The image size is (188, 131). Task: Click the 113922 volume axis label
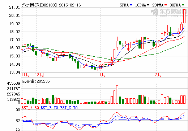pos(13,99)
